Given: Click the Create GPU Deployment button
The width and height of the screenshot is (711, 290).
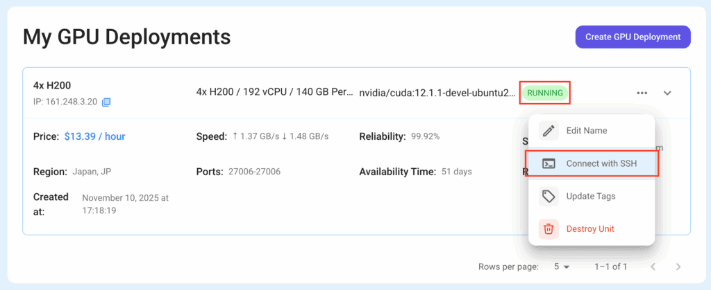Looking at the screenshot, I should [633, 37].
